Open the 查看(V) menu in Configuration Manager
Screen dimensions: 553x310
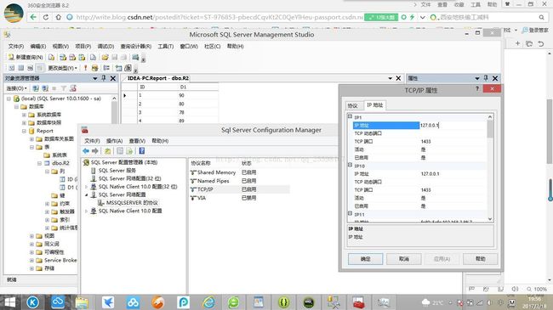click(137, 141)
